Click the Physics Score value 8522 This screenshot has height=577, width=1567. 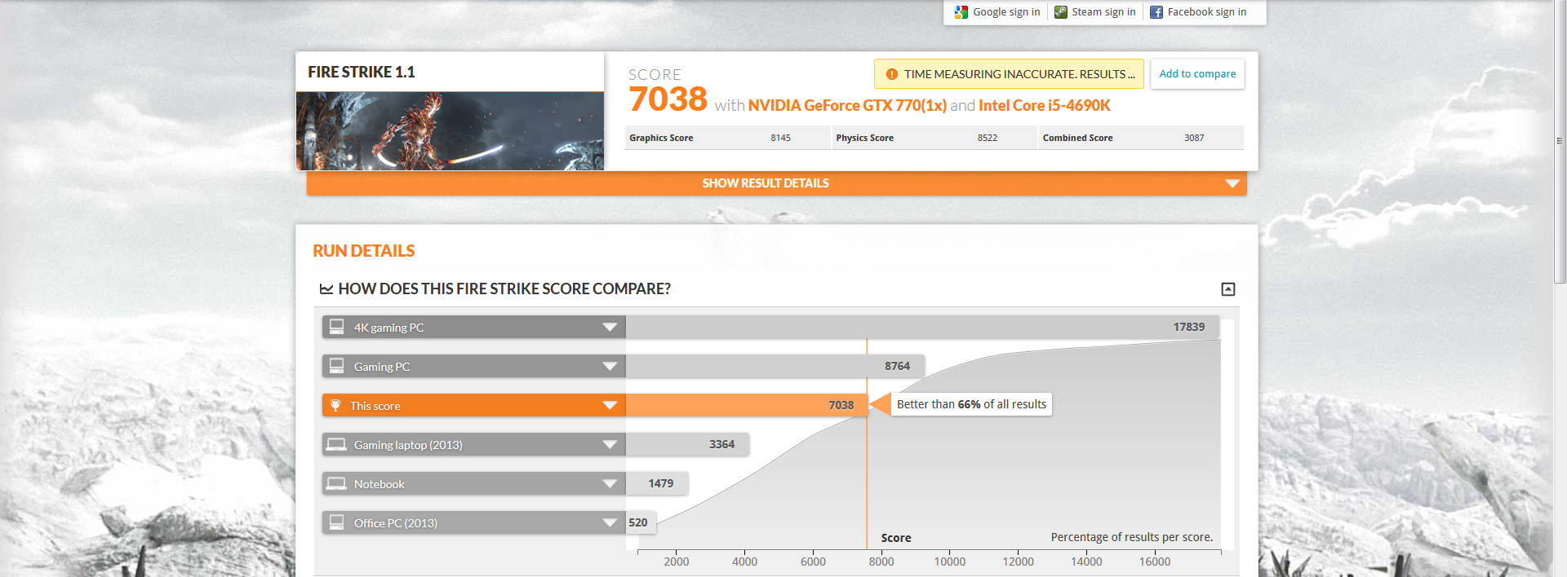988,139
